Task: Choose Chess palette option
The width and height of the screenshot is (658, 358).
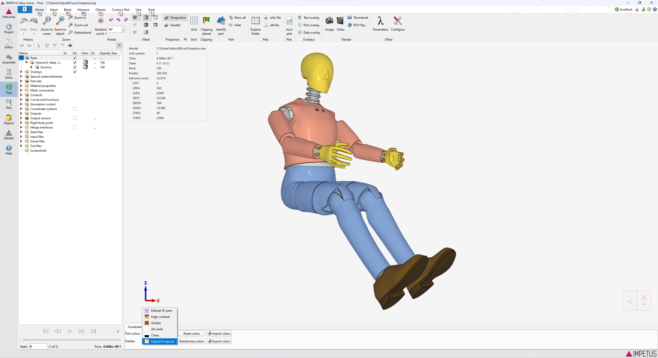Action: pos(160,335)
